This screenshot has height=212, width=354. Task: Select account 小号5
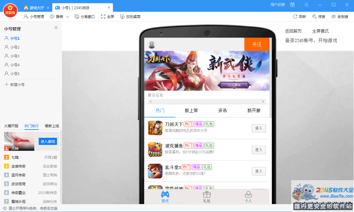point(12,74)
